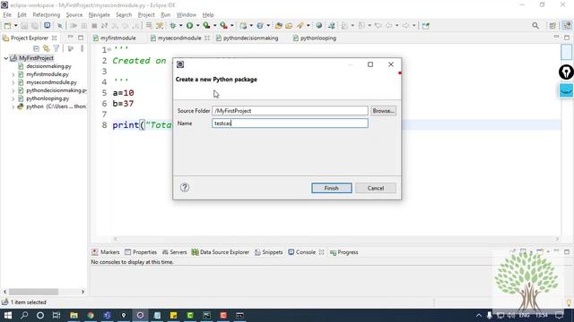Open the Help menu
The image size is (574, 322).
click(208, 14)
